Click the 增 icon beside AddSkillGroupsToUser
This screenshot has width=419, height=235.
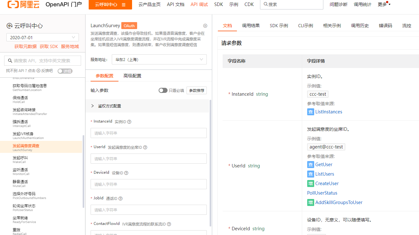[x=310, y=202]
